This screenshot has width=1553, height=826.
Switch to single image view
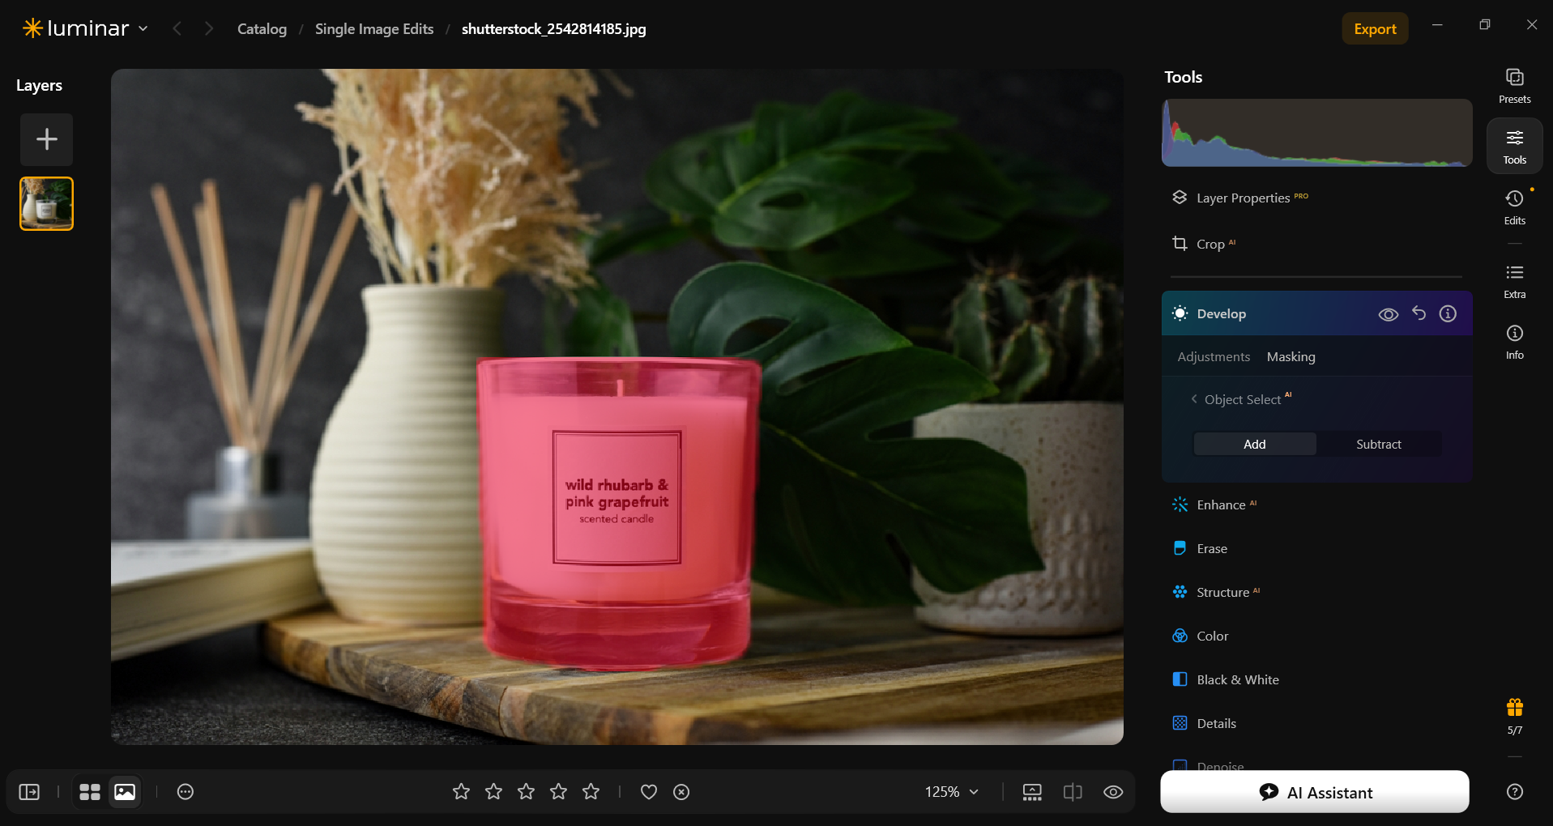pos(125,792)
